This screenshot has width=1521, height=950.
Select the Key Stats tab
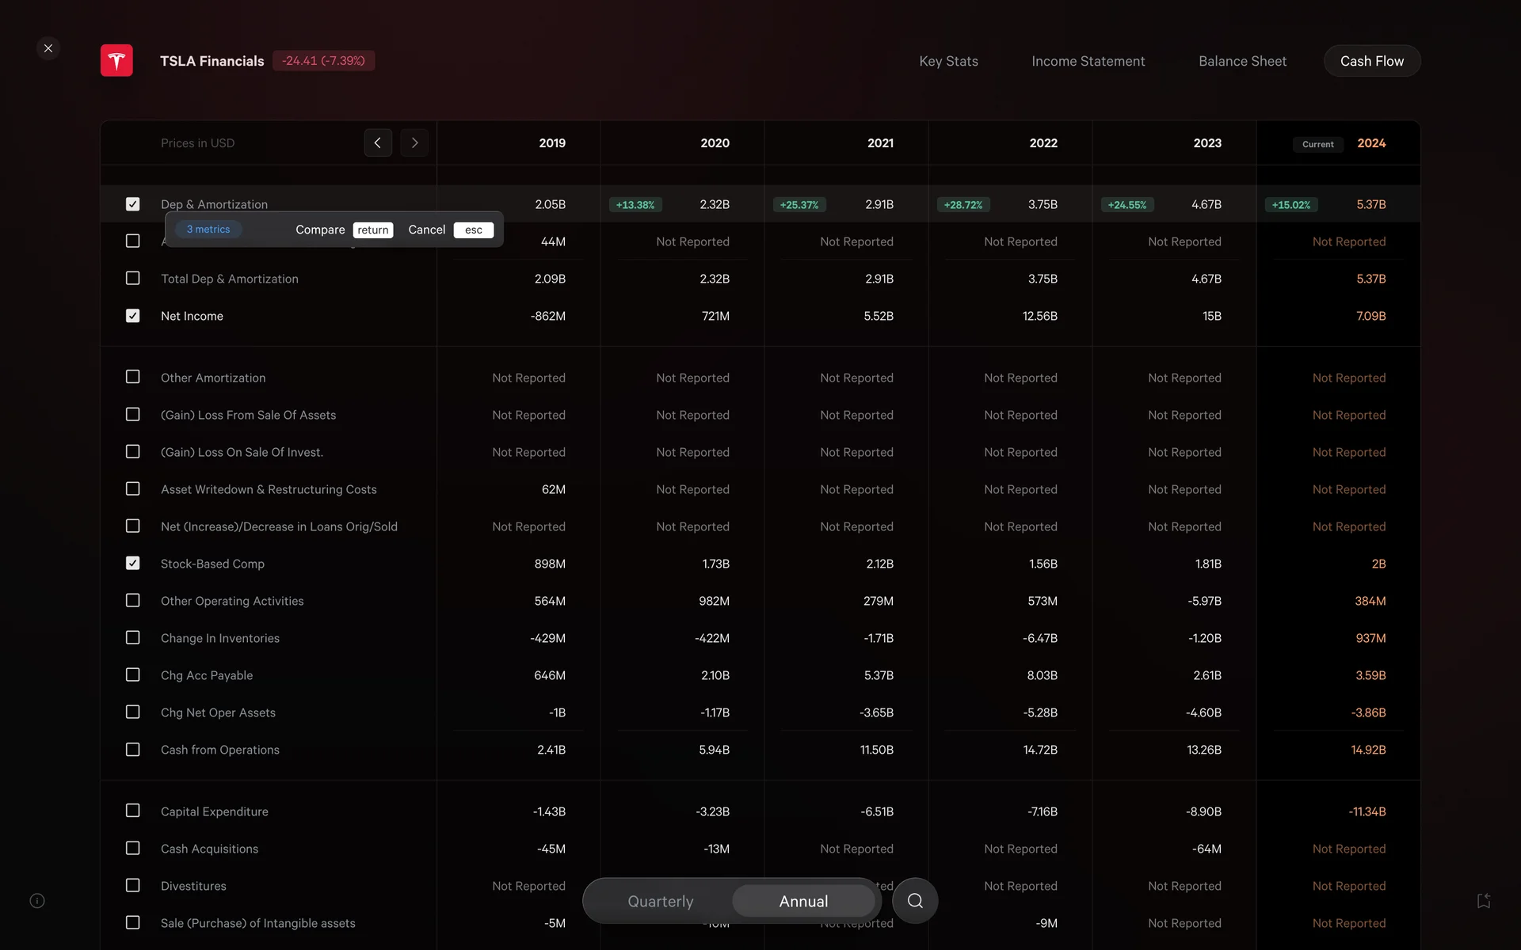click(x=948, y=61)
